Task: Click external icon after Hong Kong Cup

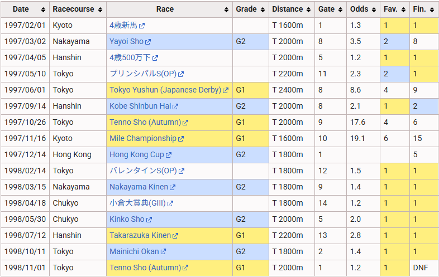Action: (169, 155)
